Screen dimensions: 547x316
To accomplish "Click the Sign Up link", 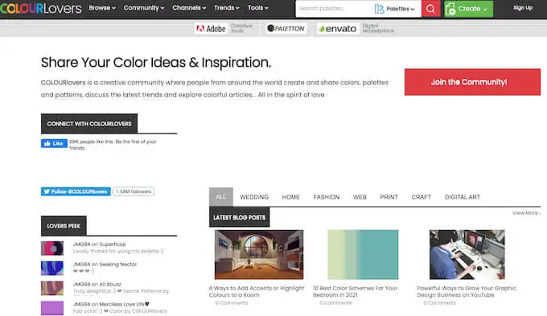I will point(523,8).
